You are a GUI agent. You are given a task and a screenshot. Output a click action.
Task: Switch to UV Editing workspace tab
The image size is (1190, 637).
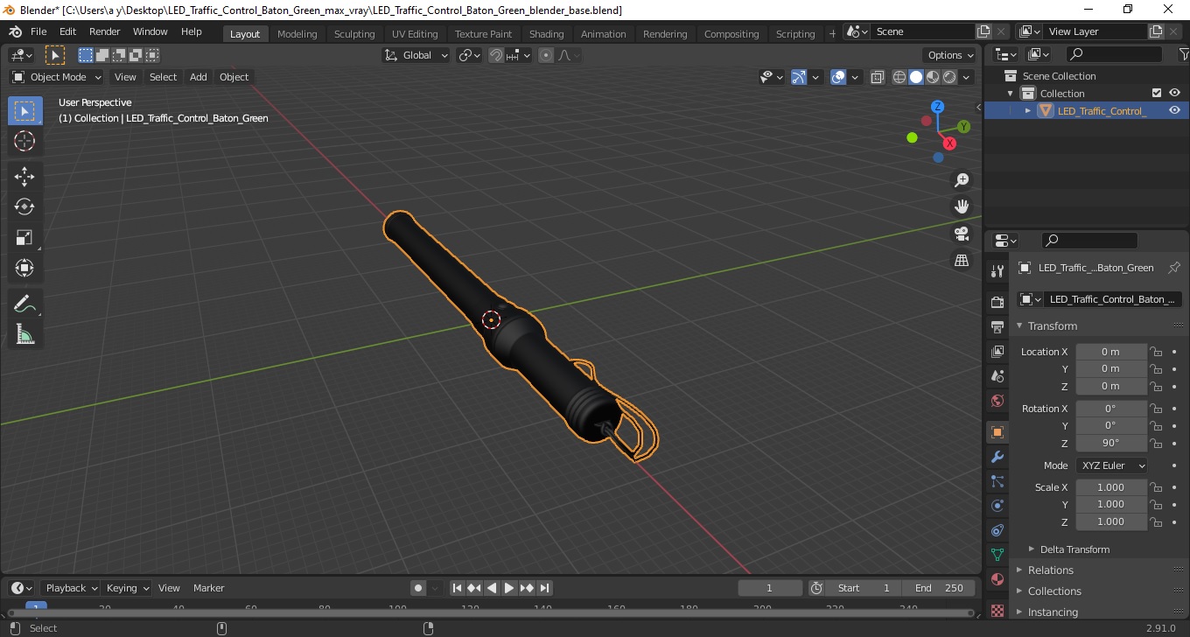[415, 34]
